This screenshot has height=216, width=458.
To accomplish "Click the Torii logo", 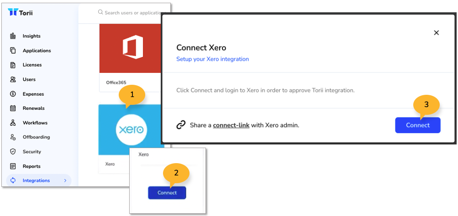I will 20,13.
